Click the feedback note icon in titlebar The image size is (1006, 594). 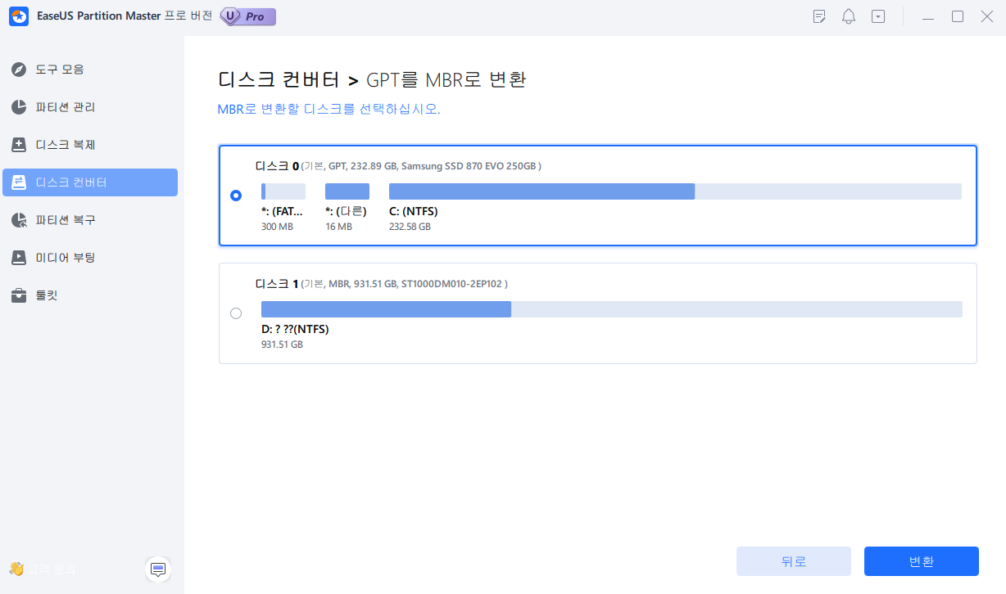(x=818, y=16)
